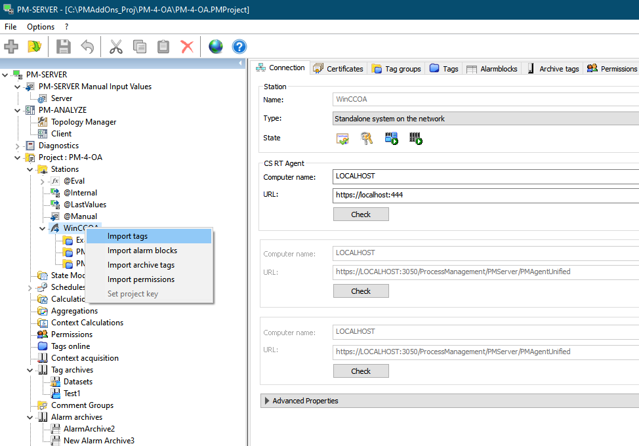Viewport: 639px width, 446px height.
Task: Expand the Diagnostics node
Action: tap(17, 146)
